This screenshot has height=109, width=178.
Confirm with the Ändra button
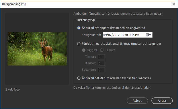[x=162, y=100]
